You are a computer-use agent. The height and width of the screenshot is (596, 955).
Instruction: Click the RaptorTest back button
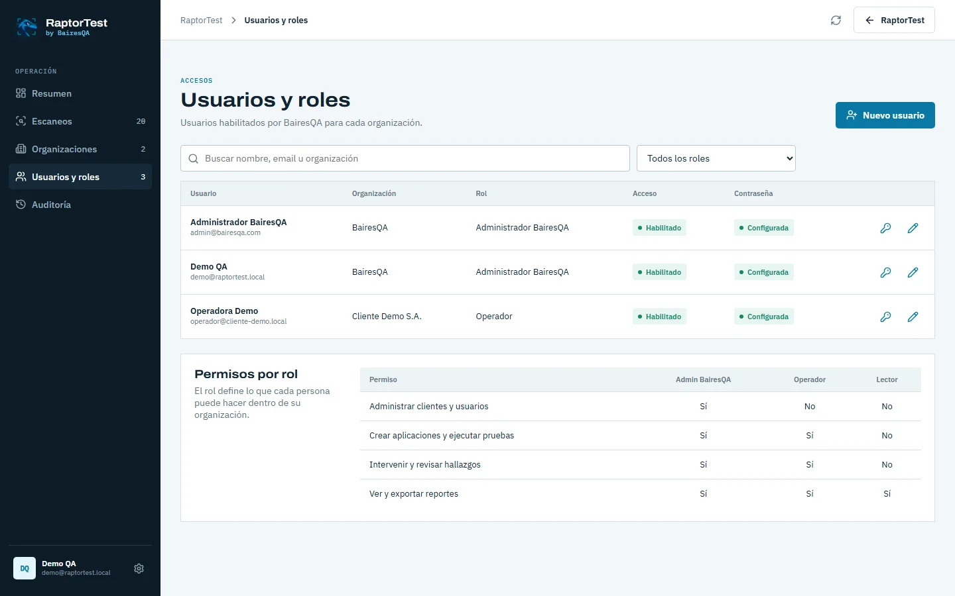(894, 20)
